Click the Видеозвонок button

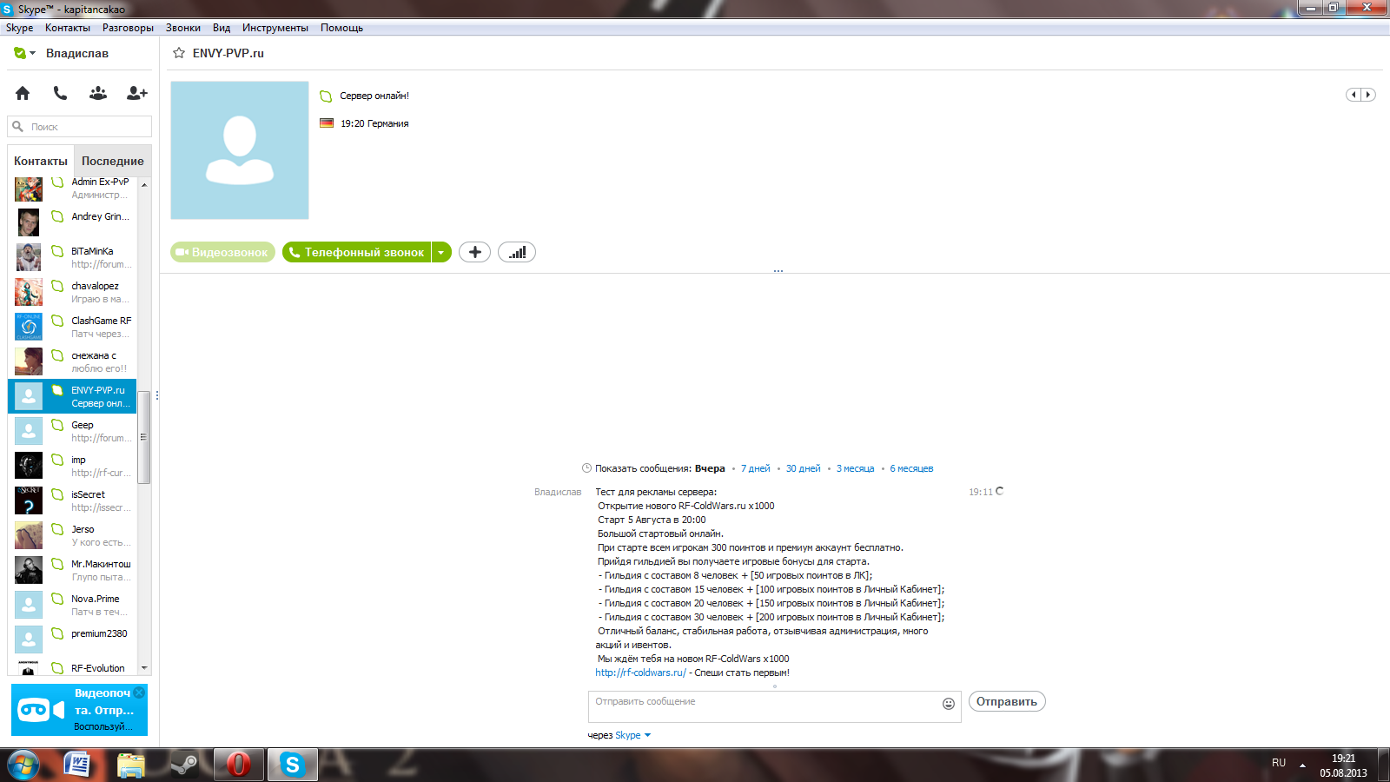point(223,252)
